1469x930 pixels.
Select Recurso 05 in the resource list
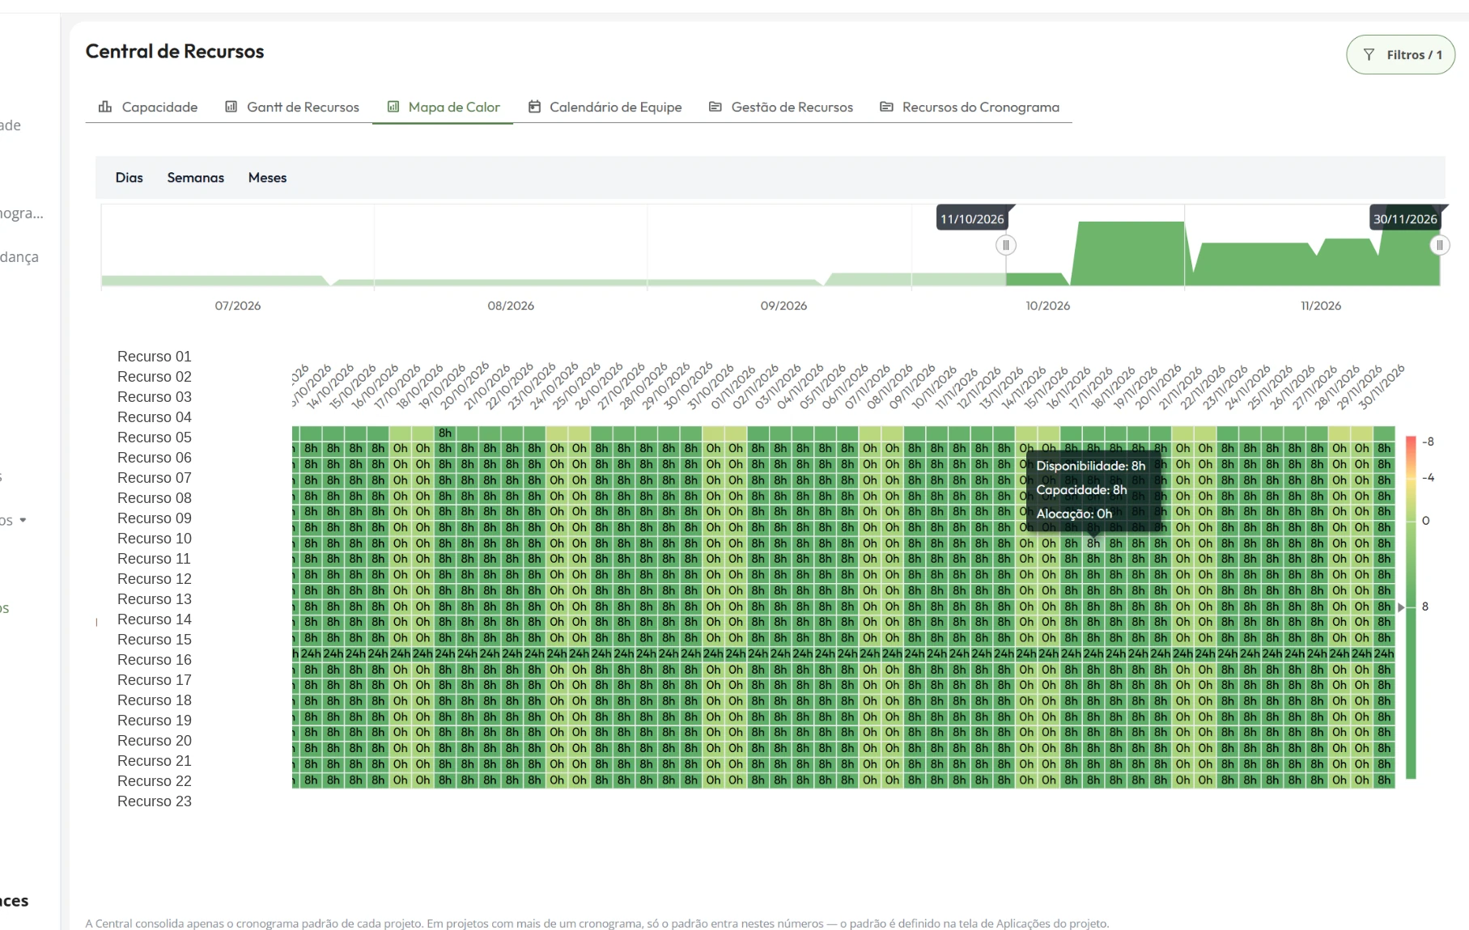[x=155, y=438]
